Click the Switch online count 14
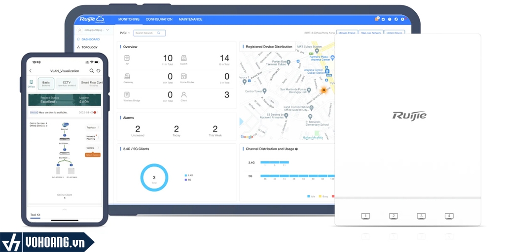Viewport: 505px width, 252px height. [224, 58]
